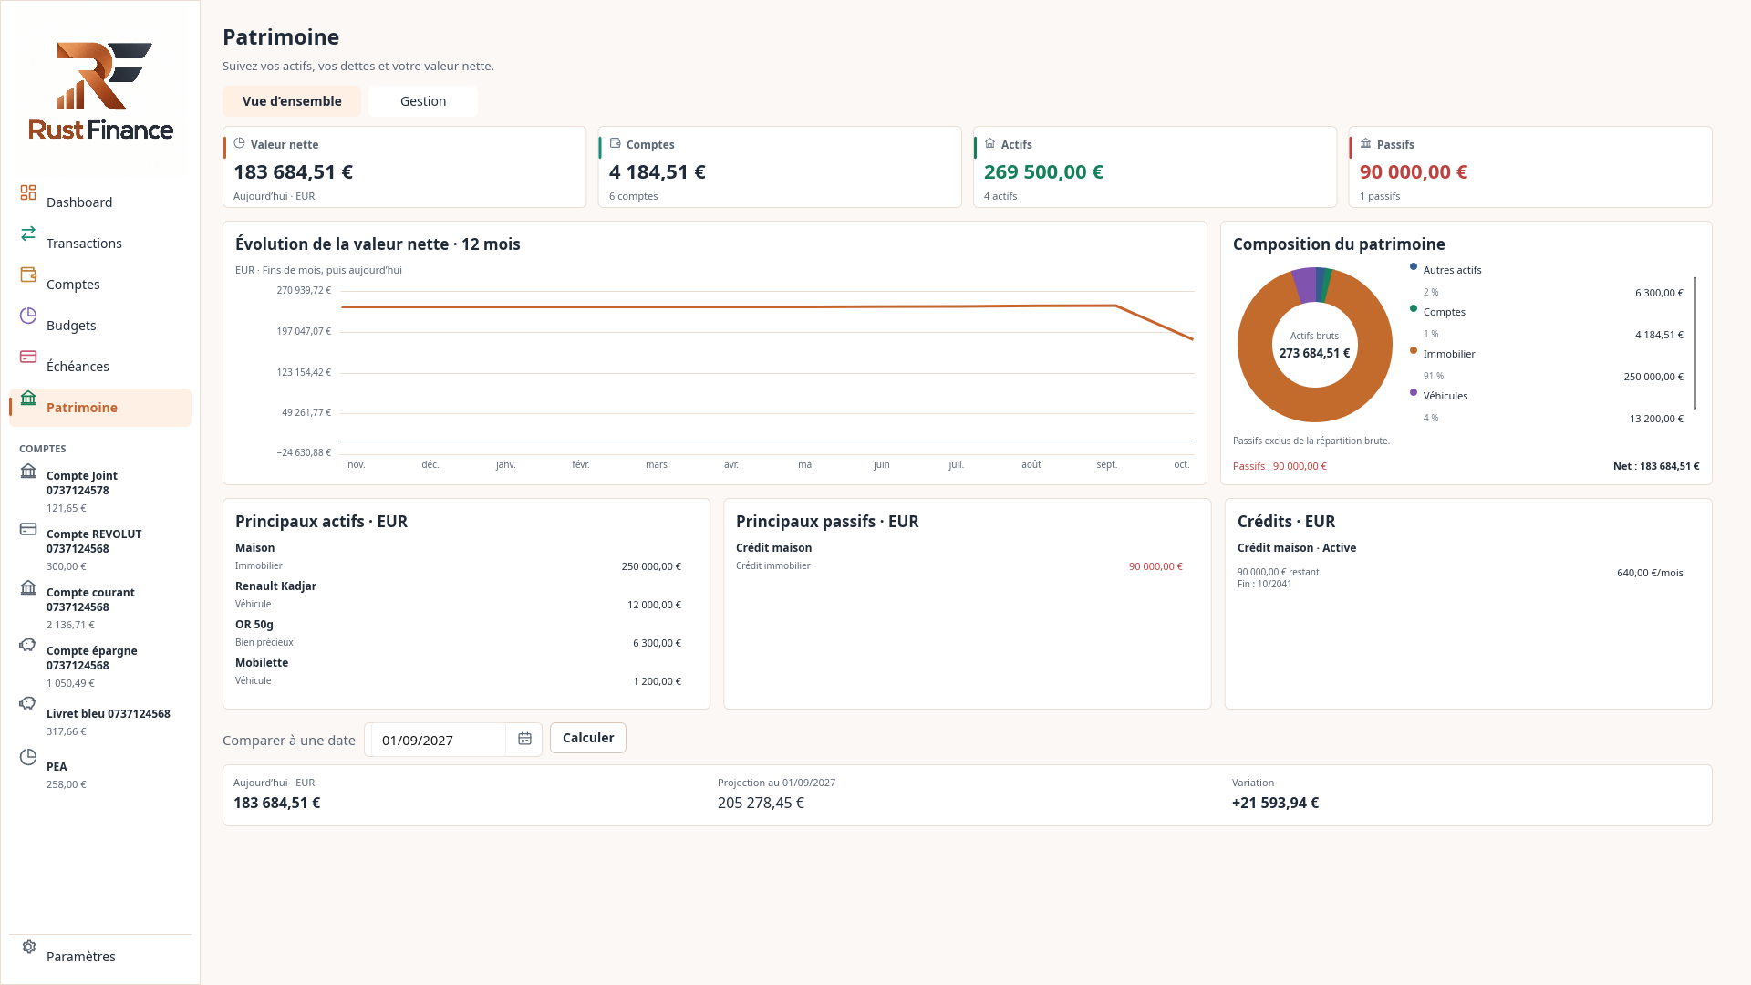1751x985 pixels.
Task: Click the Valeur nette card clock icon
Action: [x=239, y=143]
